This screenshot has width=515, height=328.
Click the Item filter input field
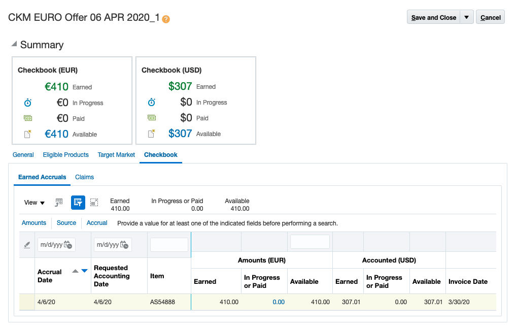tap(169, 244)
